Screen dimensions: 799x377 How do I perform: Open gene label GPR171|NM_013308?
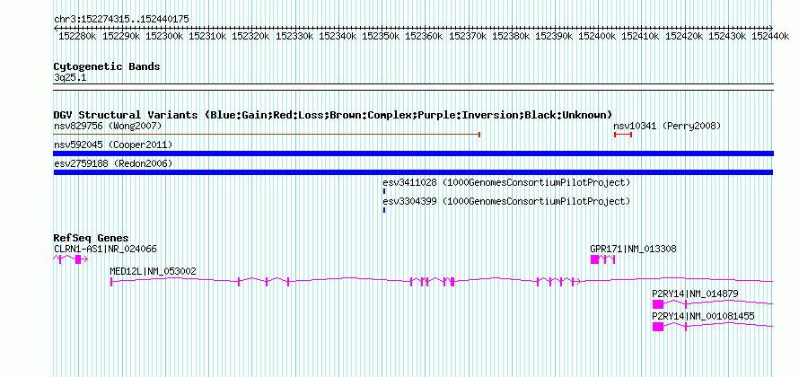point(634,250)
